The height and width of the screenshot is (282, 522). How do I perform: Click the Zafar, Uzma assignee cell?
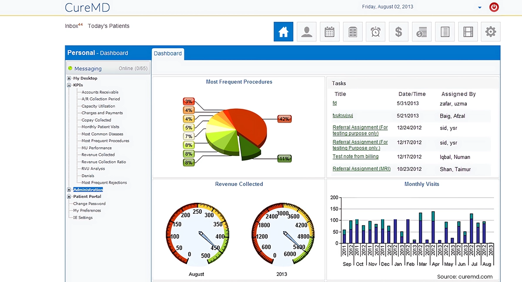(x=452, y=104)
